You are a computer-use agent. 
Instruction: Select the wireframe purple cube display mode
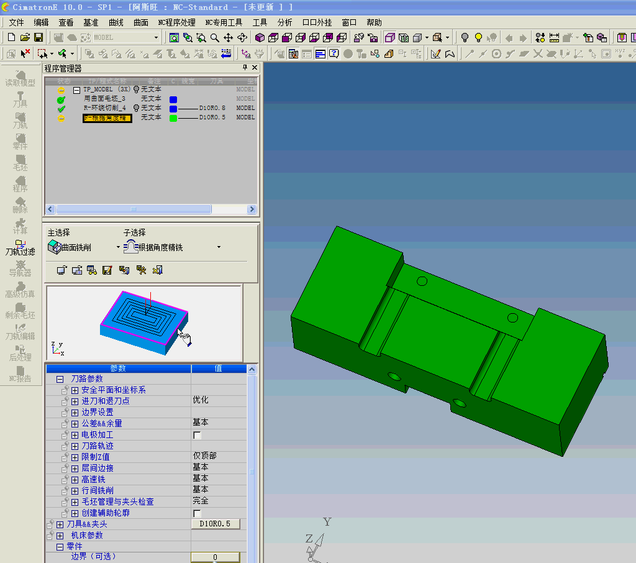pos(390,38)
